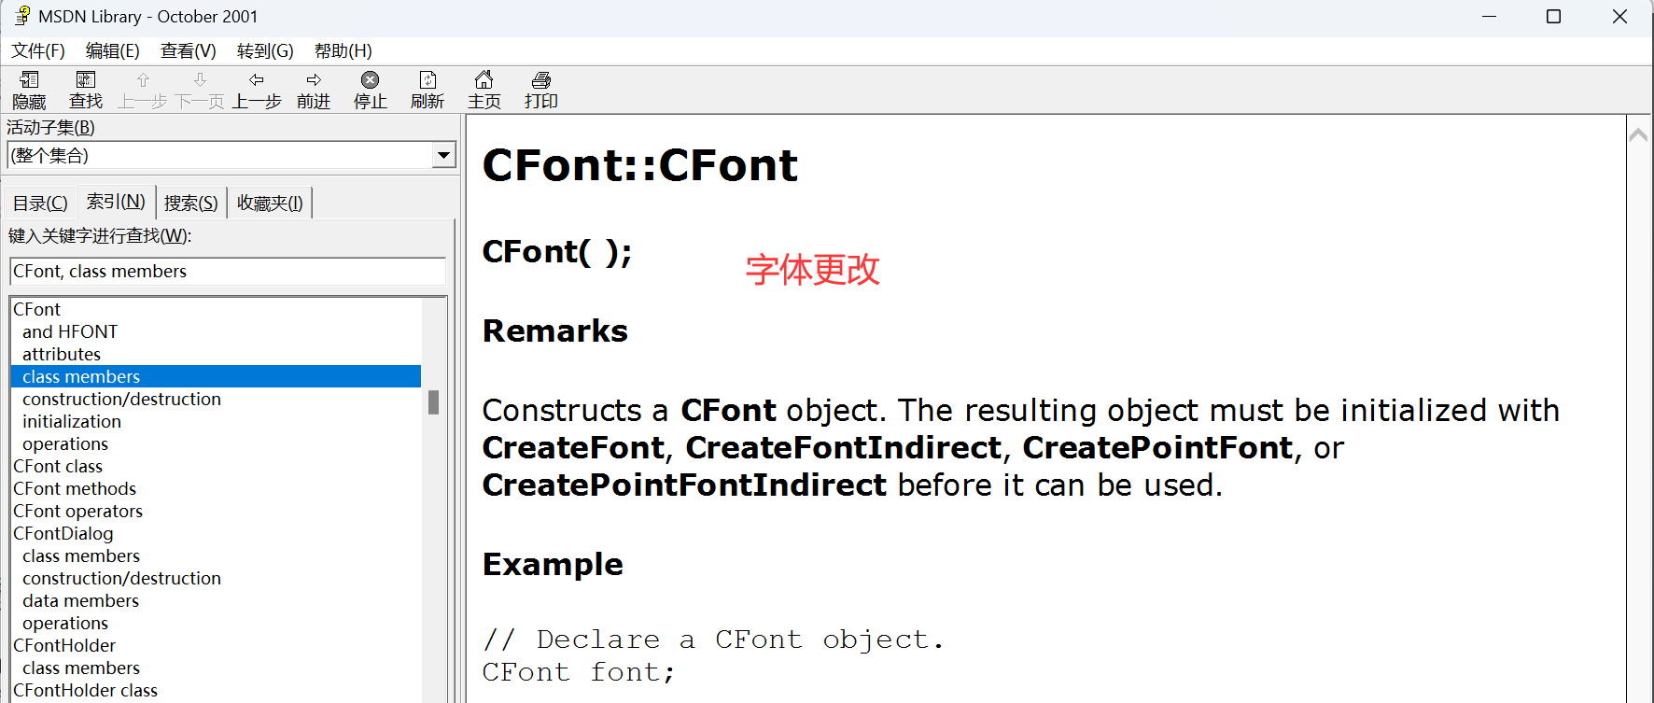Viewport: 1654px width, 703px height.
Task: Select 'construction/destruction' under CFont
Action: [121, 399]
